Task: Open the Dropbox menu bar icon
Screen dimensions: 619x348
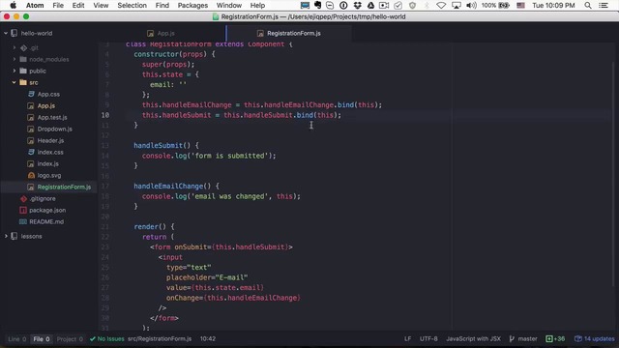Action: [x=357, y=5]
